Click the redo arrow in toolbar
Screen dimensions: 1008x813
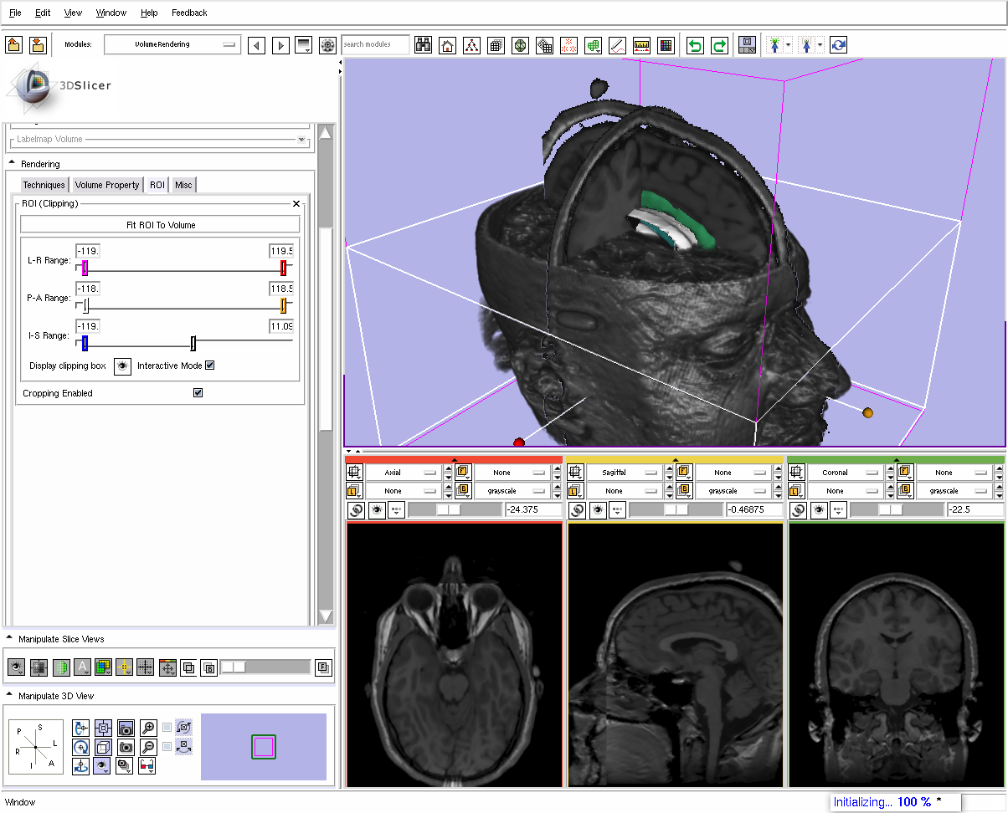(x=719, y=45)
